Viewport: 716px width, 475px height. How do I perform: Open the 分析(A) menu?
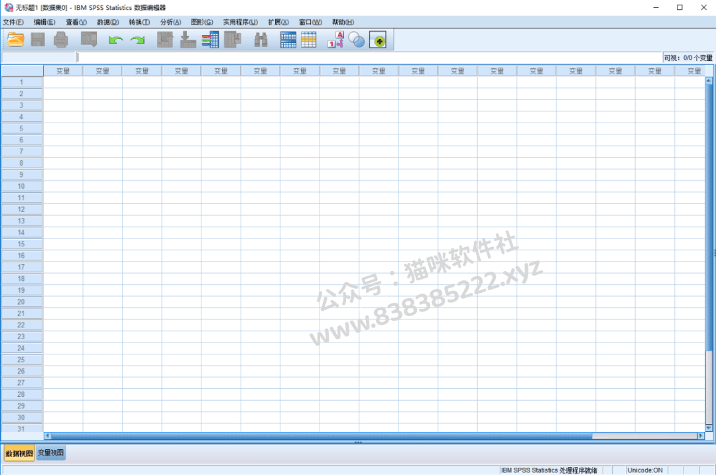pyautogui.click(x=170, y=22)
